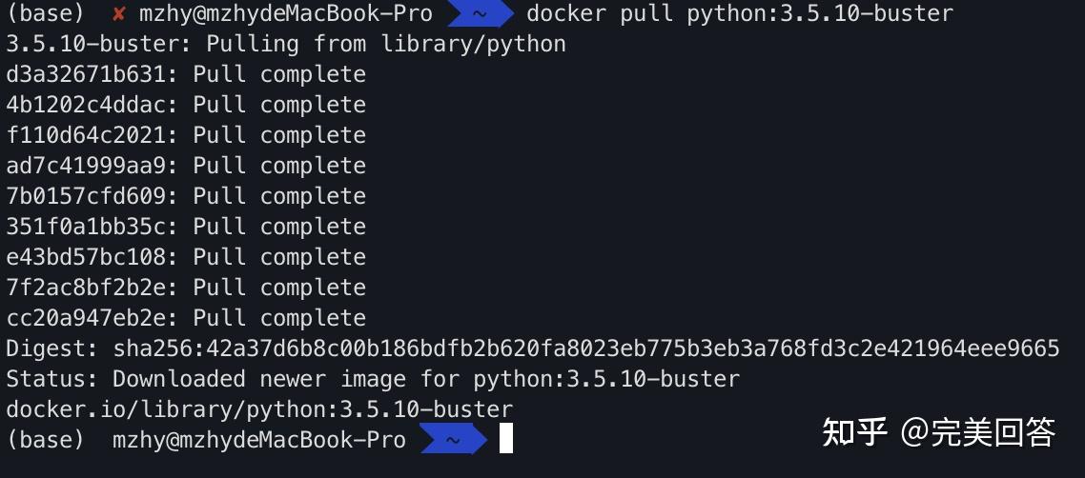Click layer ID 4b1202c4ddac
The height and width of the screenshot is (478, 1085).
[86, 105]
